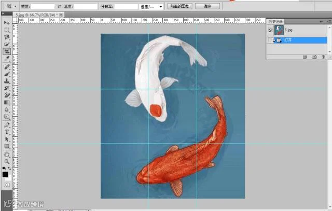Select the Zoom magnifier tool

tap(7, 161)
